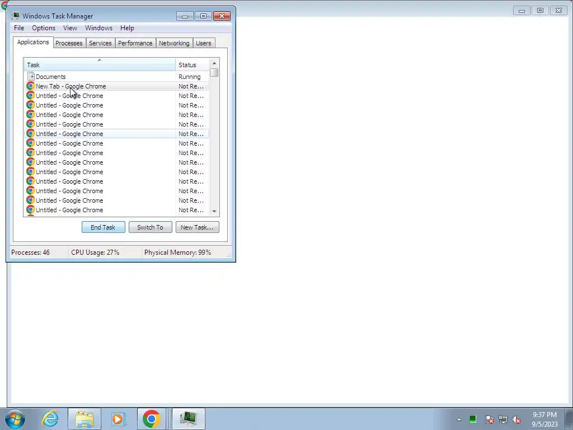Close the background Chrome window

pos(559,11)
